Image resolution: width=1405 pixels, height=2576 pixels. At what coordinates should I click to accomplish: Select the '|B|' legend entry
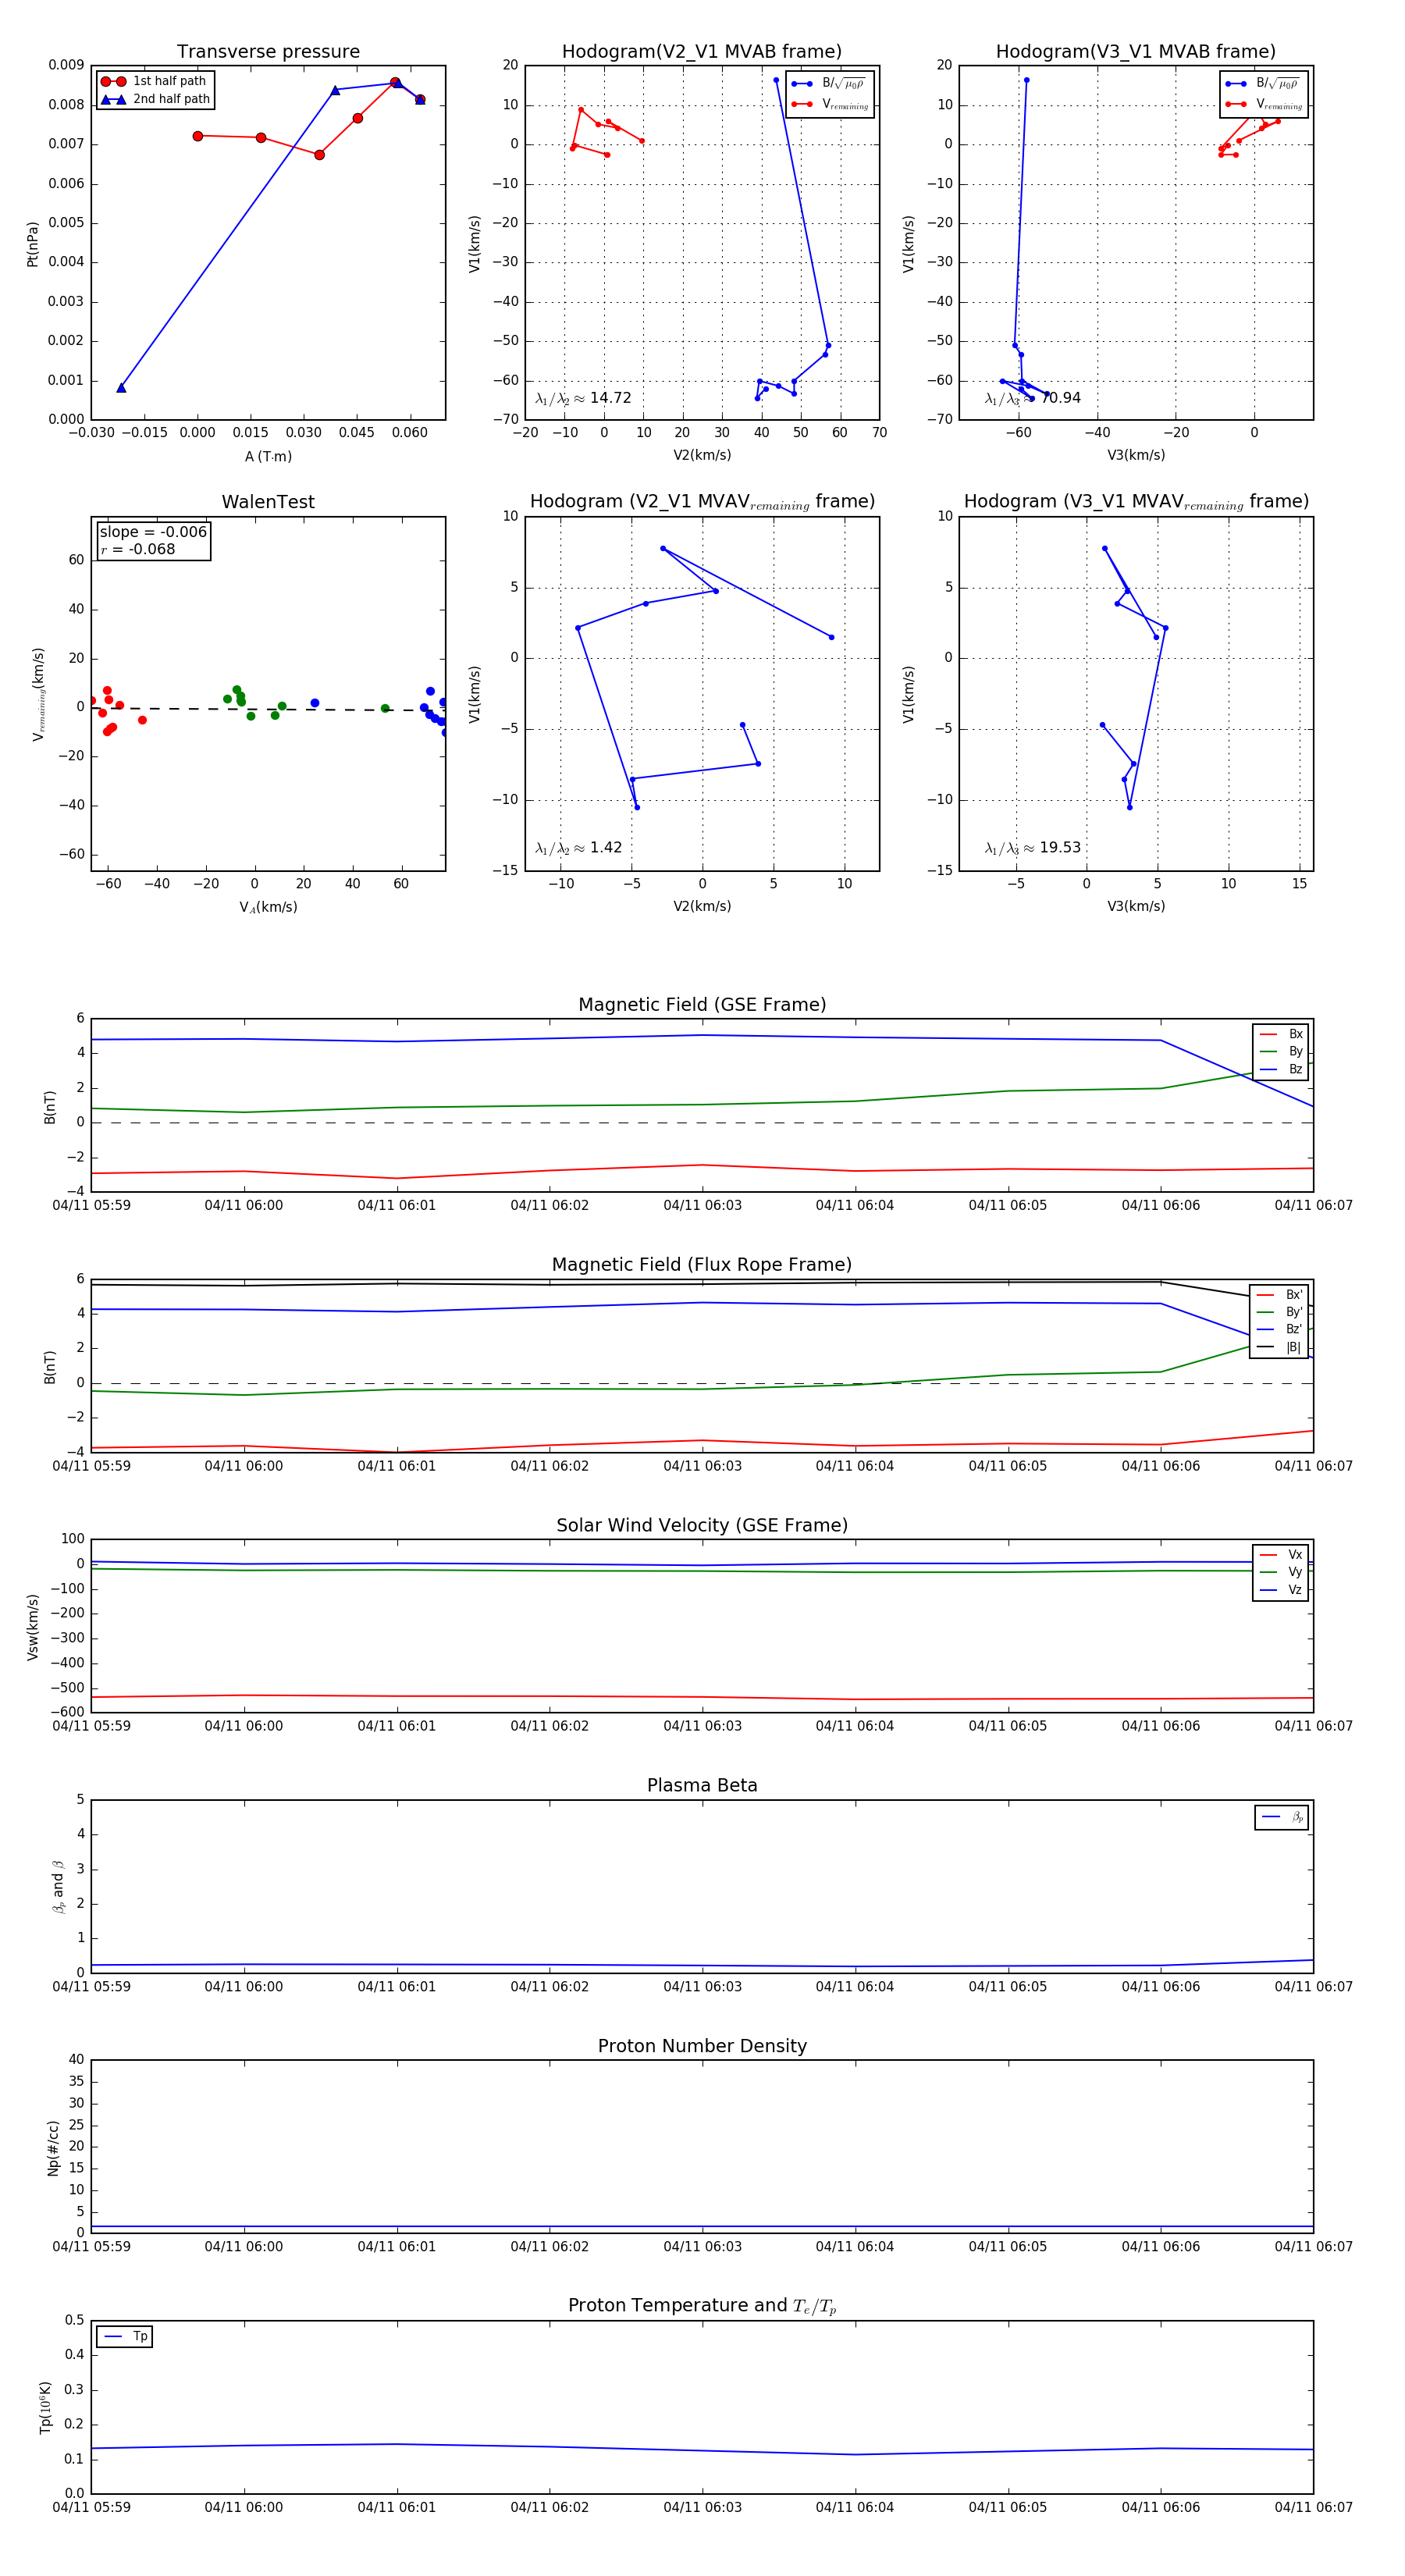click(x=1279, y=1347)
